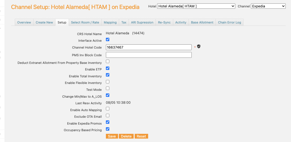This screenshot has width=291, height=142.
Task: Open the ARI Supression tab
Action: (142, 22)
